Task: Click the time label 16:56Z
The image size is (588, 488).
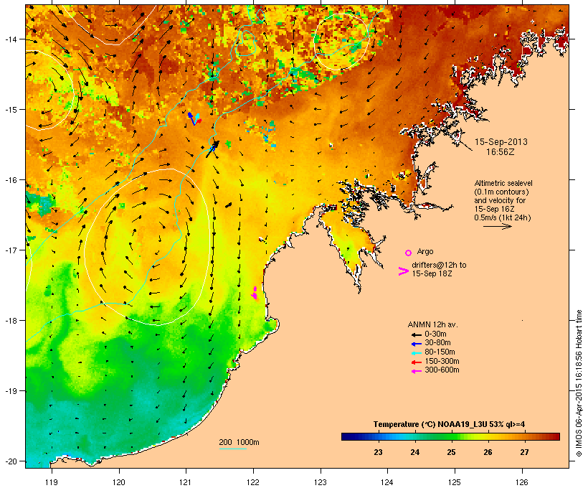Action: pyautogui.click(x=501, y=152)
